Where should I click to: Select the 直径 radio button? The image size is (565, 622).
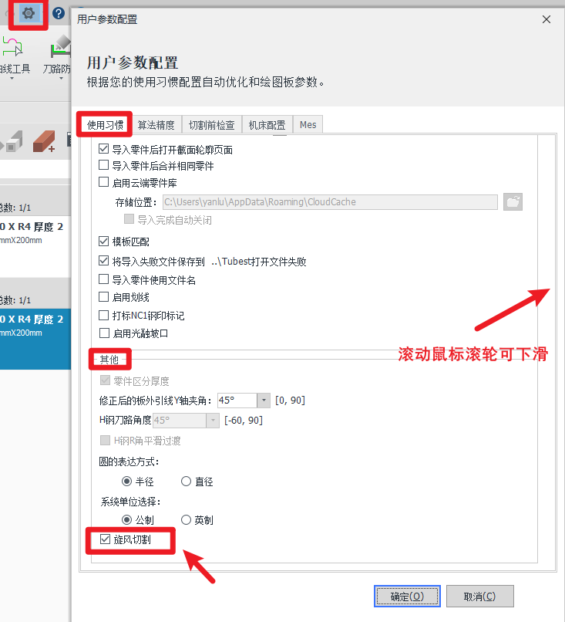186,482
